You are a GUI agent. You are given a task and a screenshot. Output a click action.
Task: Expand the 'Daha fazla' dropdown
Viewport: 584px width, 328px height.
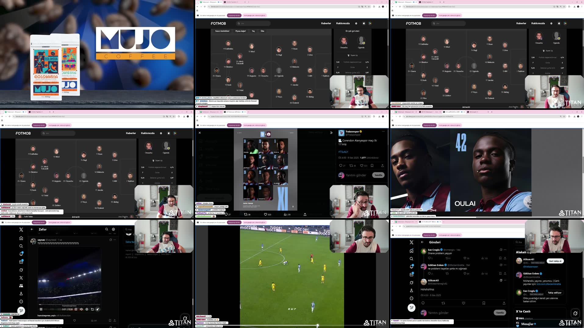tap(130, 242)
